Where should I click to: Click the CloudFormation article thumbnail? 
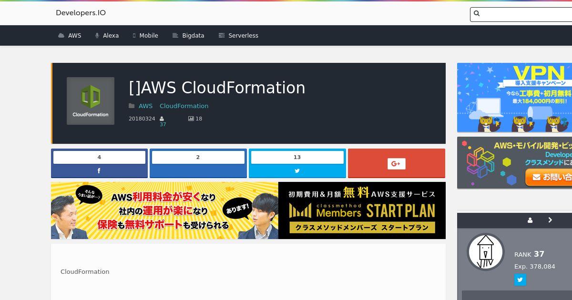point(91,101)
